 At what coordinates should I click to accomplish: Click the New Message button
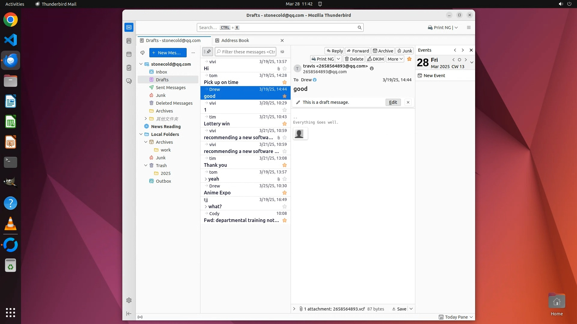coord(168,53)
